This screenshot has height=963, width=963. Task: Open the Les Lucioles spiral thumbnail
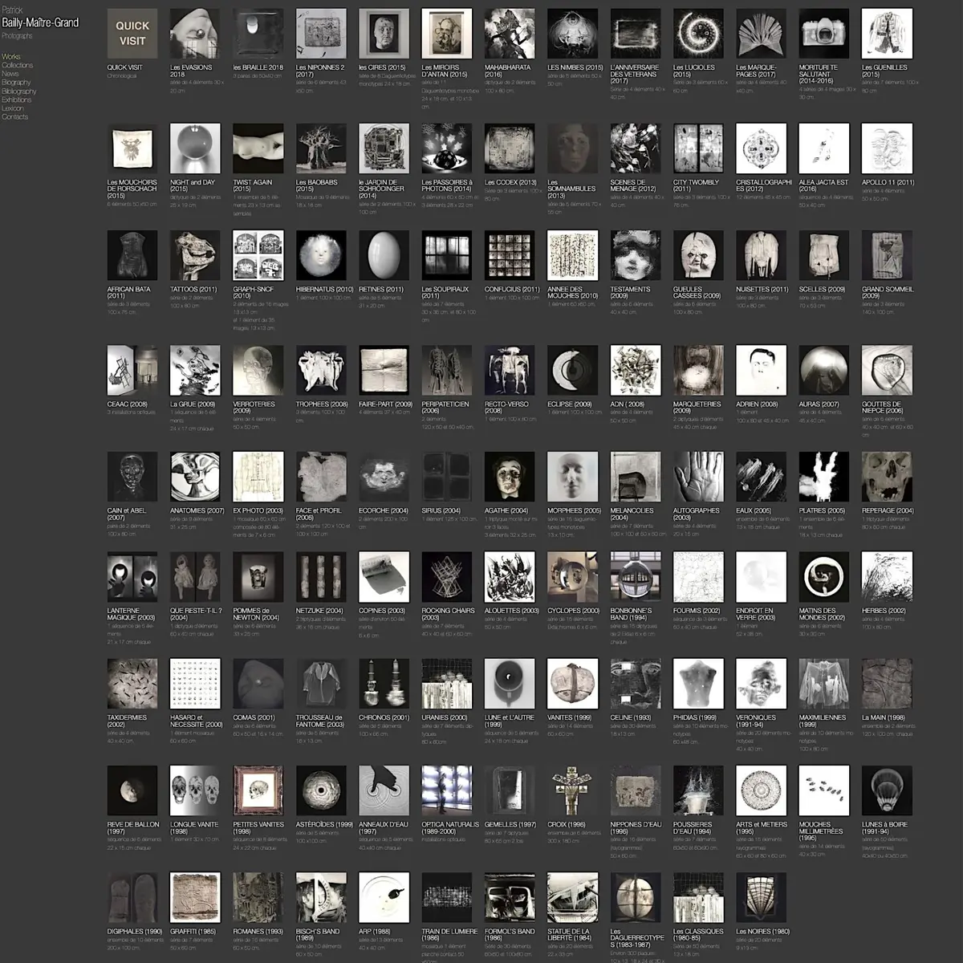(698, 34)
